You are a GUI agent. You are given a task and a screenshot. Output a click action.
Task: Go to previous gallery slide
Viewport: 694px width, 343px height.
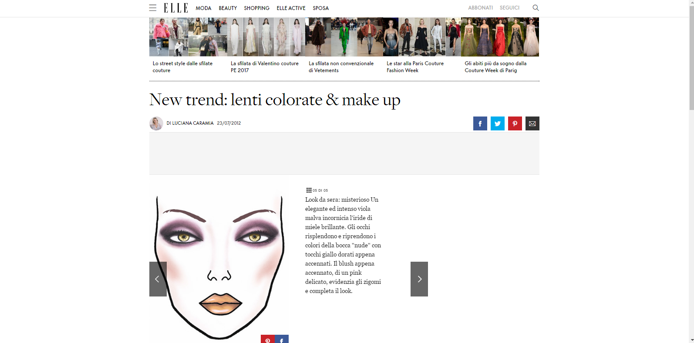coord(158,279)
